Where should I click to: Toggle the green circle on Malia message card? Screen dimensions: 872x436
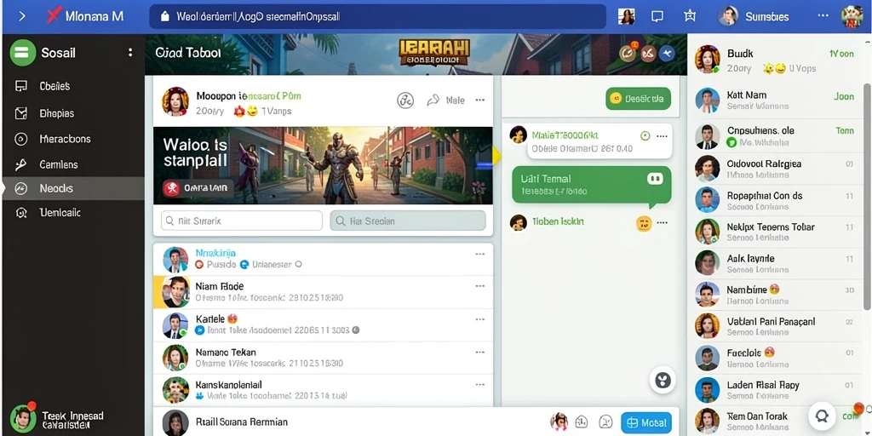(x=645, y=135)
